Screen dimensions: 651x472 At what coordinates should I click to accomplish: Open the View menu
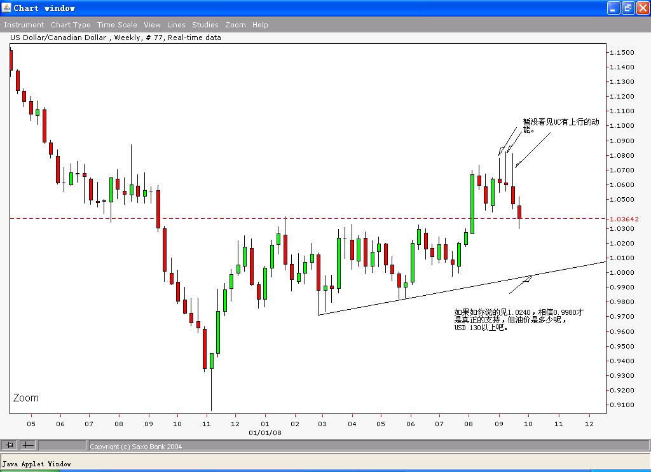(152, 25)
